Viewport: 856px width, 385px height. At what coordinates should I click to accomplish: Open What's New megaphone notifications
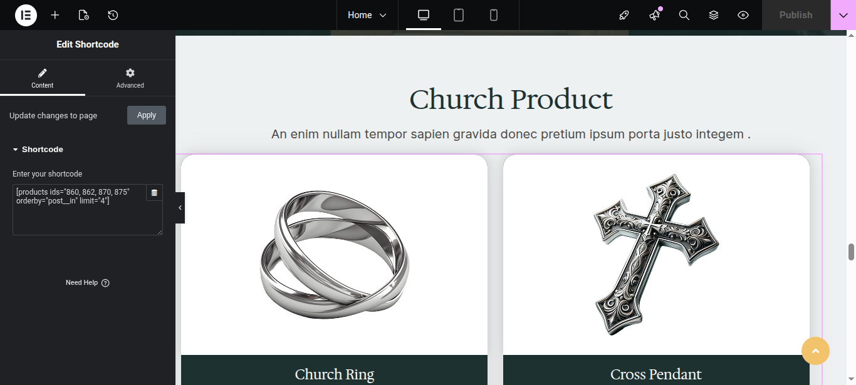[654, 15]
